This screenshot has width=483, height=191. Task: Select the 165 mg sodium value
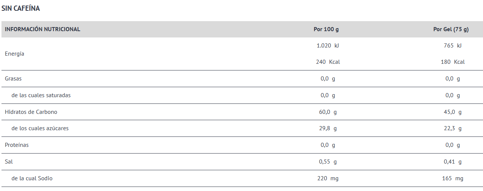(452, 178)
